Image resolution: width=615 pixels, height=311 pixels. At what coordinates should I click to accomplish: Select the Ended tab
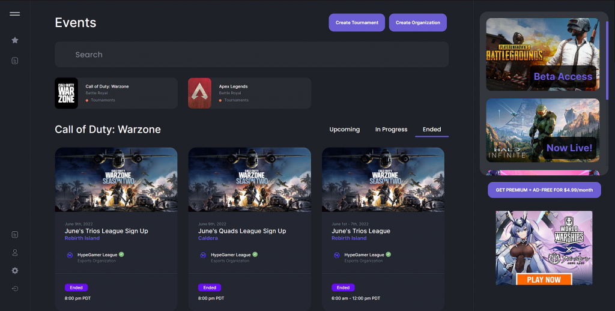431,130
